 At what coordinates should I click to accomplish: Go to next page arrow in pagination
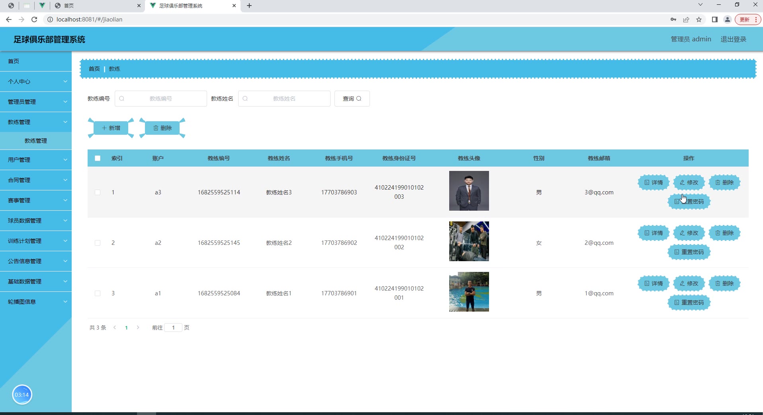138,328
